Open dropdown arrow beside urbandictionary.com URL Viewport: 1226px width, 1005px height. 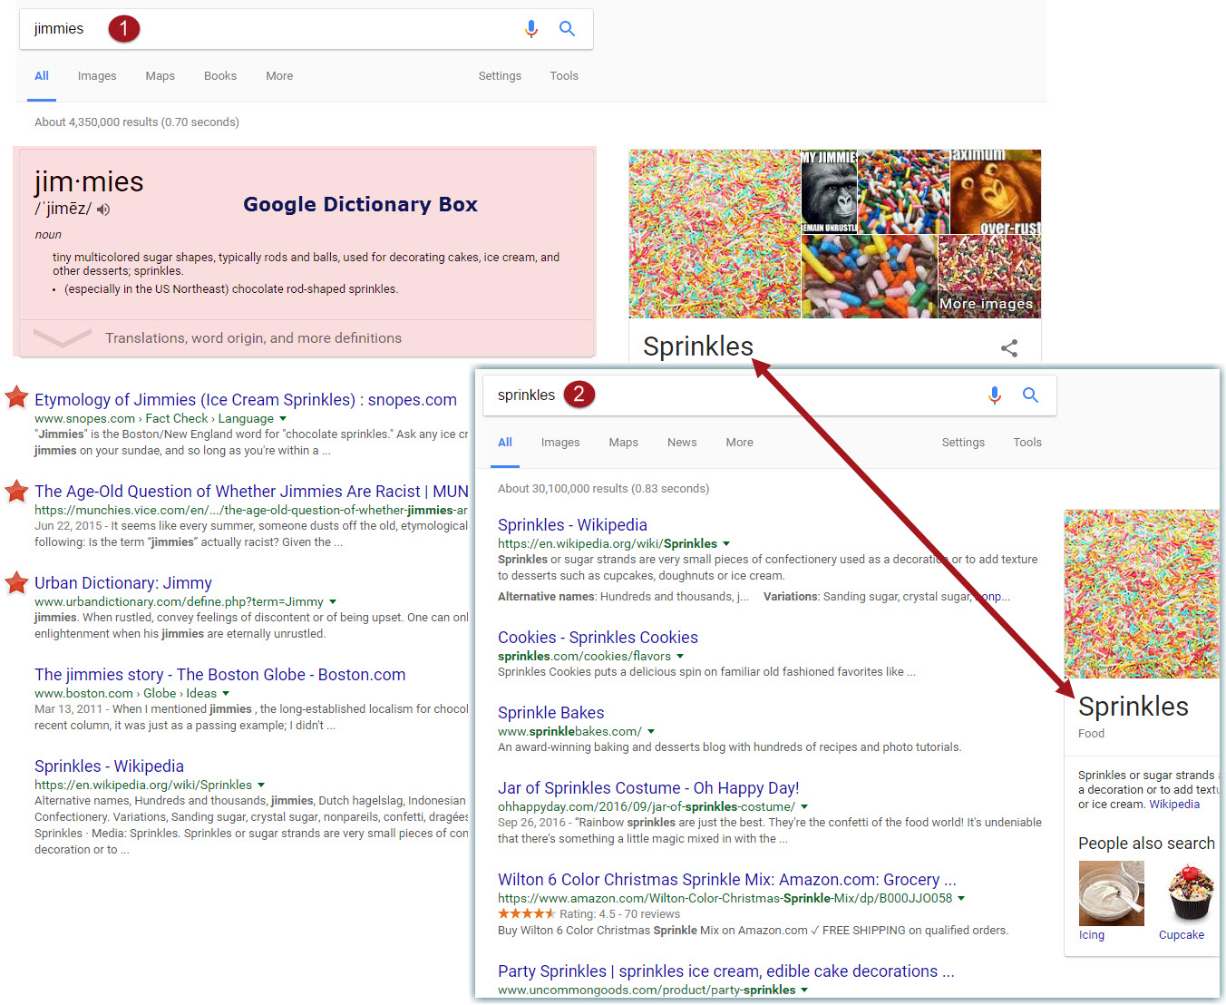coord(333,602)
